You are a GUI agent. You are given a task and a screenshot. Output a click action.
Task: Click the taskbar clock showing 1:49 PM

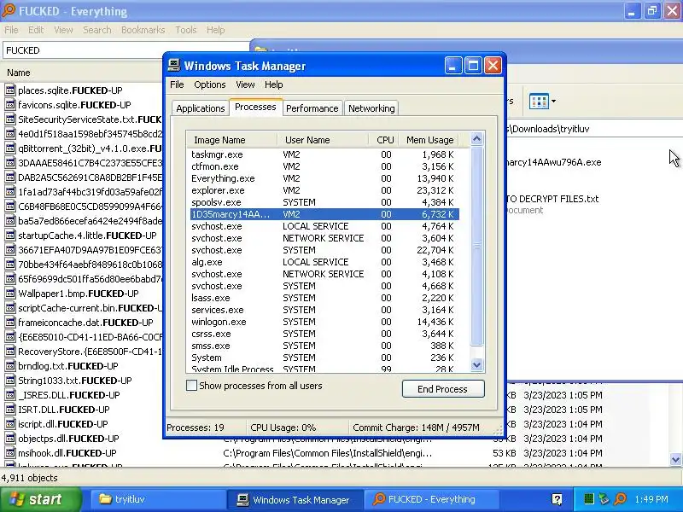[x=651, y=499]
